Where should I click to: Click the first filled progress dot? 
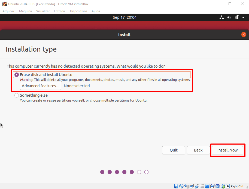pos(102,172)
